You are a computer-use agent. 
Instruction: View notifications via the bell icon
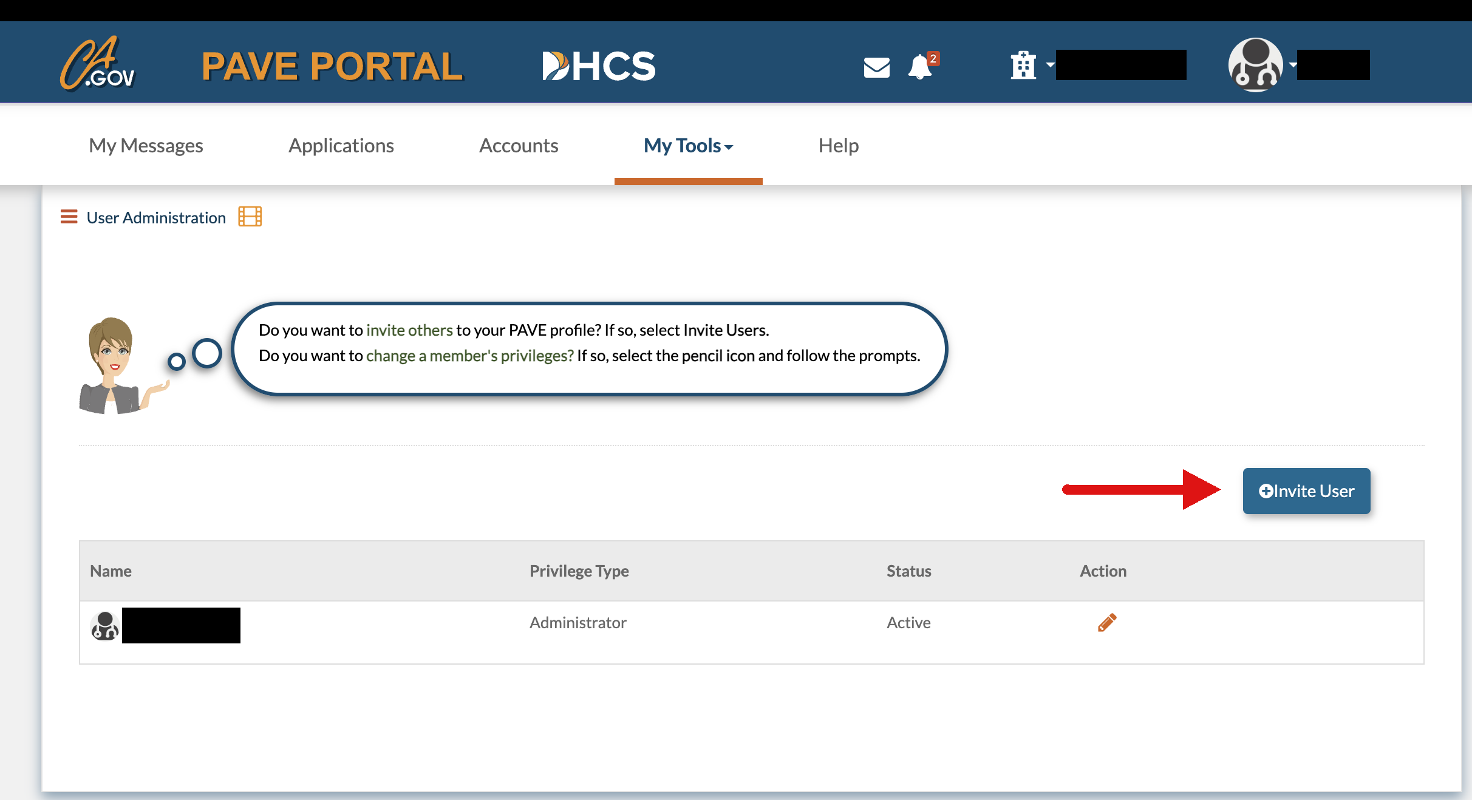click(919, 67)
